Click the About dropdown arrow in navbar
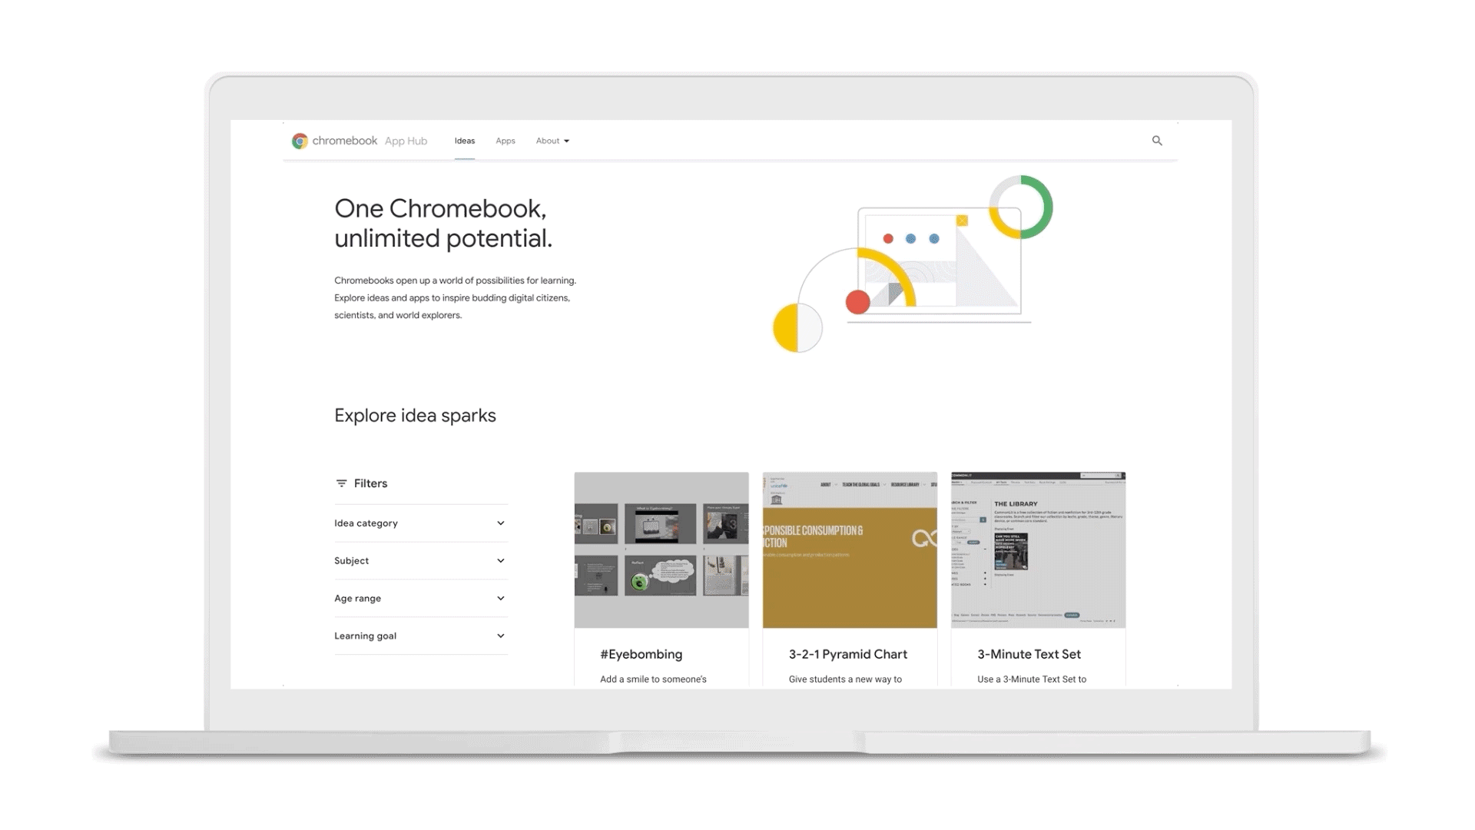This screenshot has width=1475, height=830. pyautogui.click(x=566, y=140)
